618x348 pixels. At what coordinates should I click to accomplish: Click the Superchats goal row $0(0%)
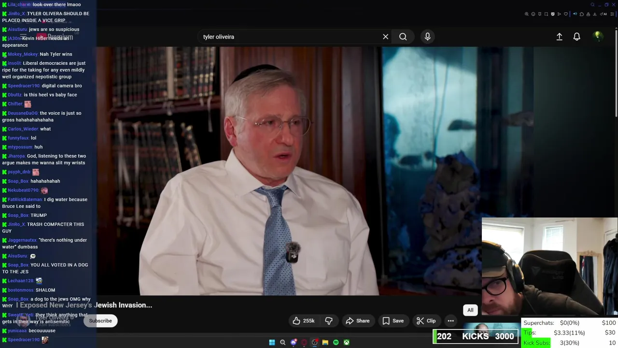(x=570, y=323)
